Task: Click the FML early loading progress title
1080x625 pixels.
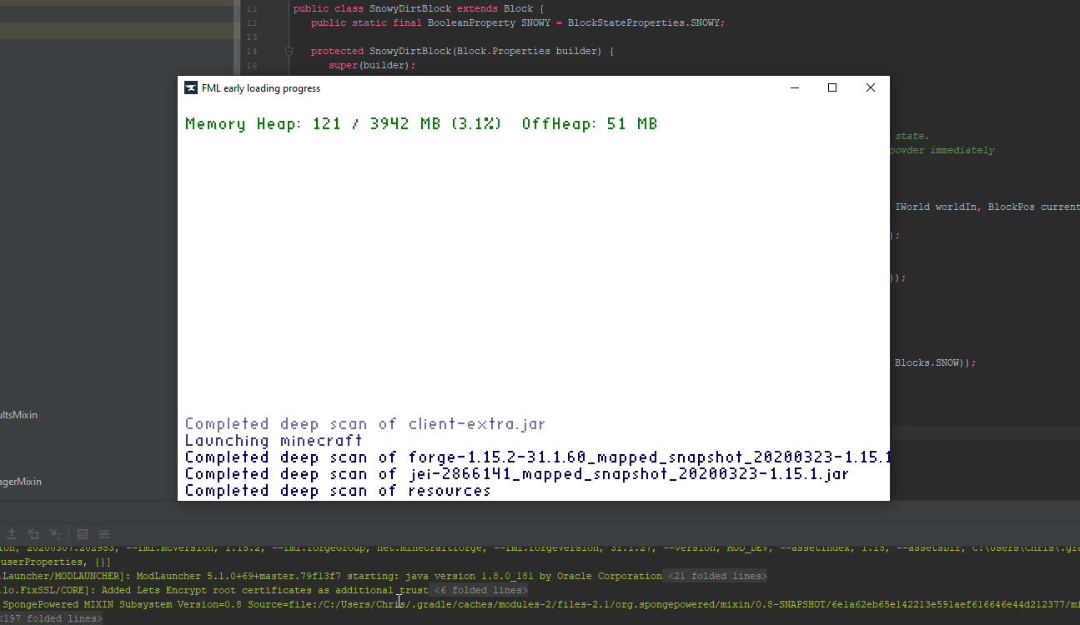Action: pos(260,88)
